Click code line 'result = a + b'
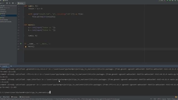The height and width of the screenshot is (100, 178). click(35, 9)
